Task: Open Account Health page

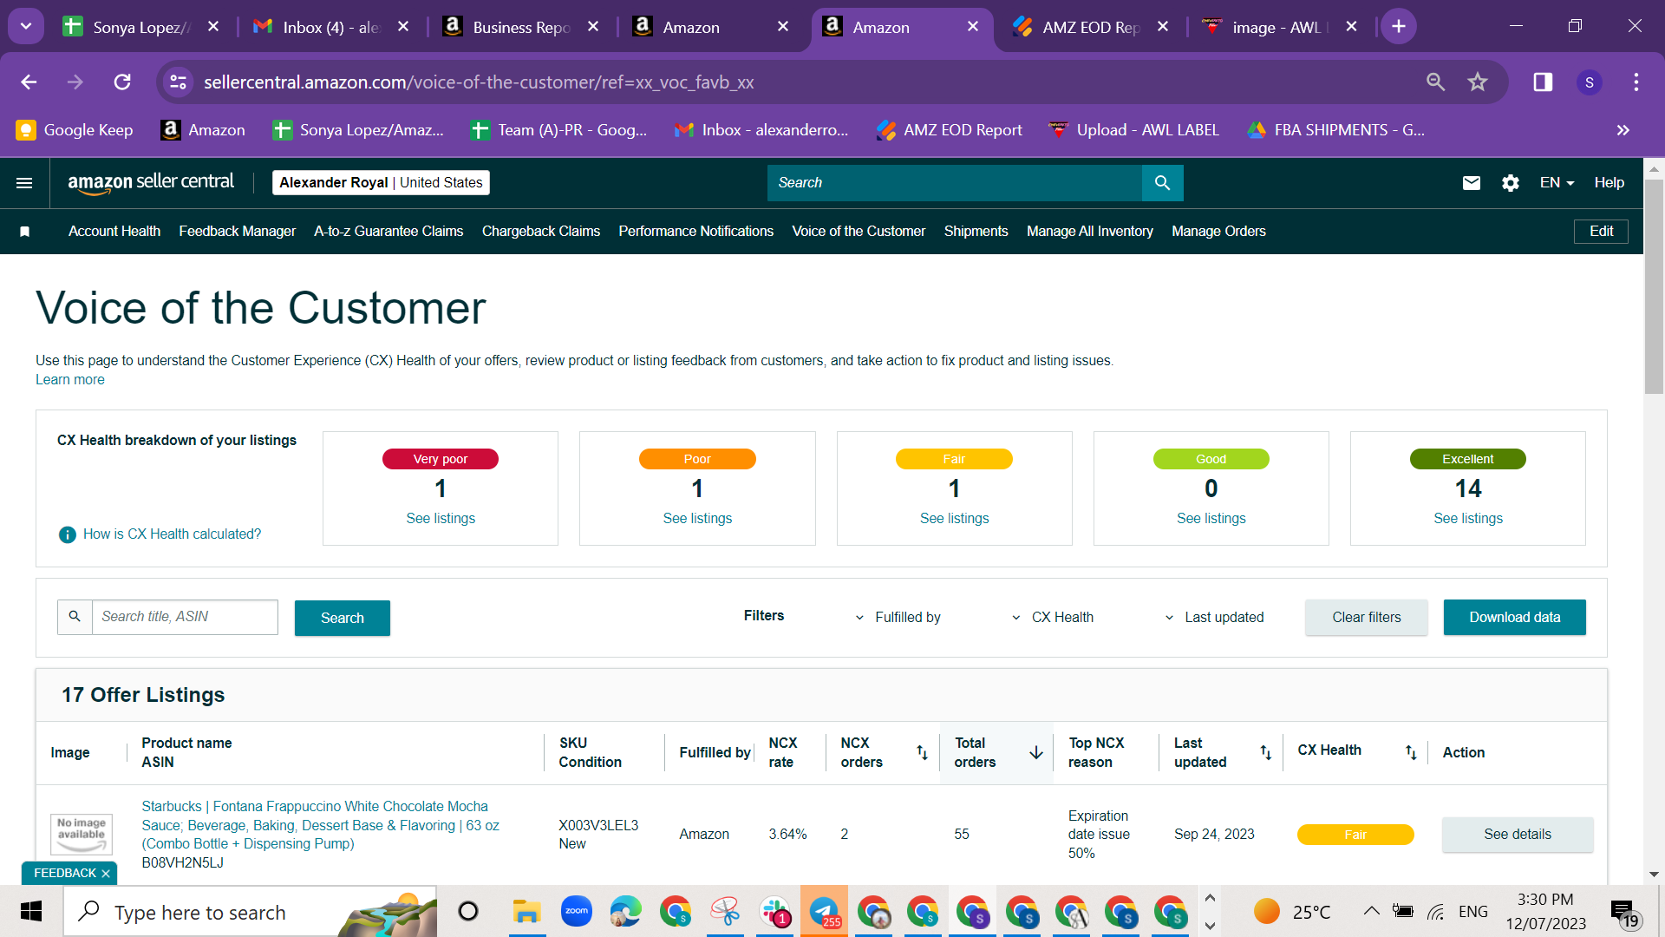Action: pos(114,232)
